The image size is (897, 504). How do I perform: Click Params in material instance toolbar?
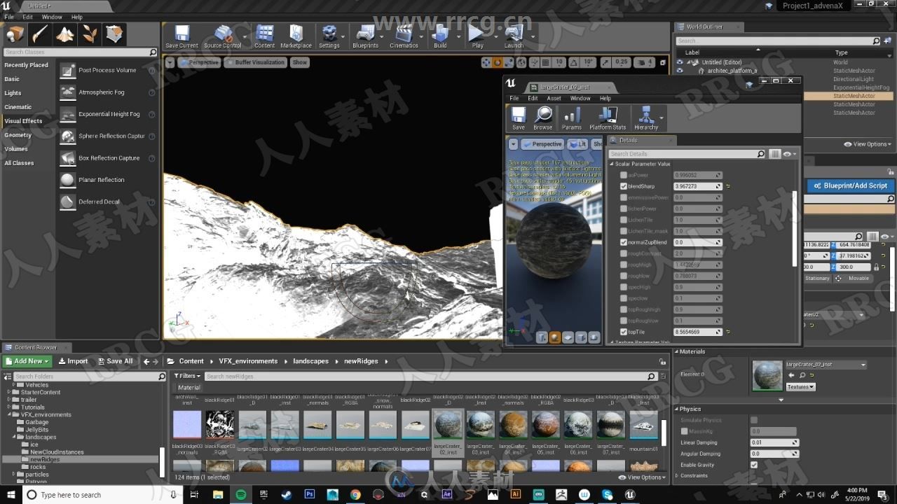[572, 118]
